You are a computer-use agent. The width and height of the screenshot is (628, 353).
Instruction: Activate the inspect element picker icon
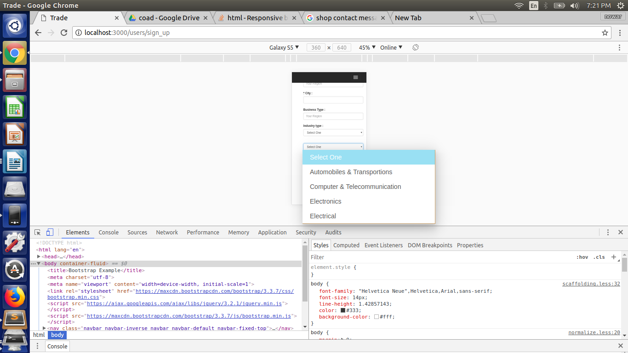click(38, 233)
